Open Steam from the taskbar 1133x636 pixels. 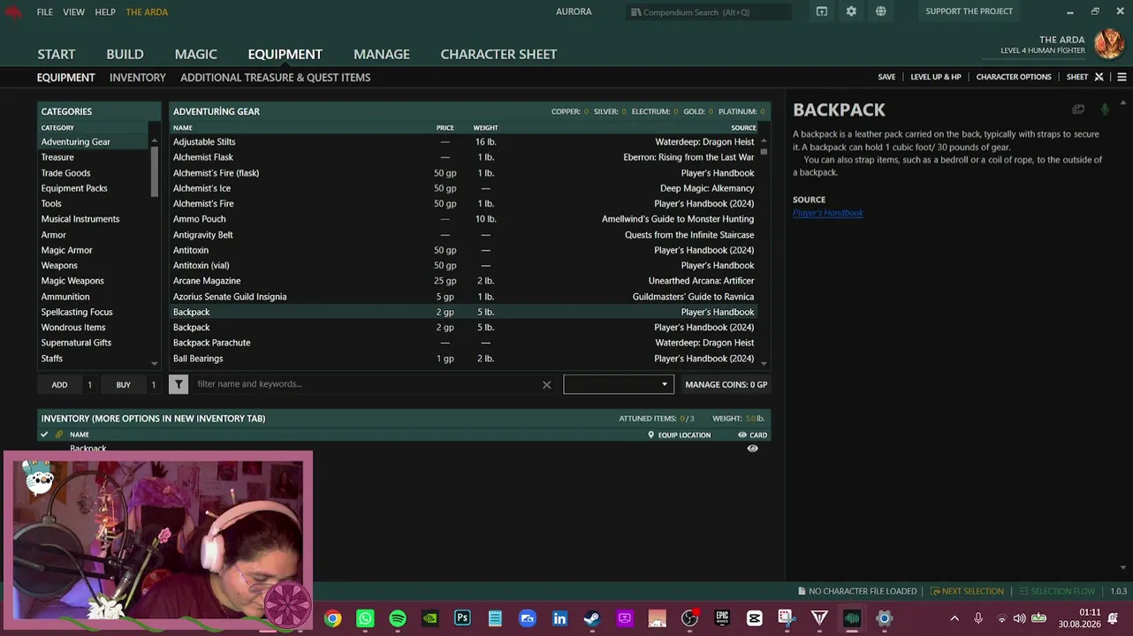(592, 618)
